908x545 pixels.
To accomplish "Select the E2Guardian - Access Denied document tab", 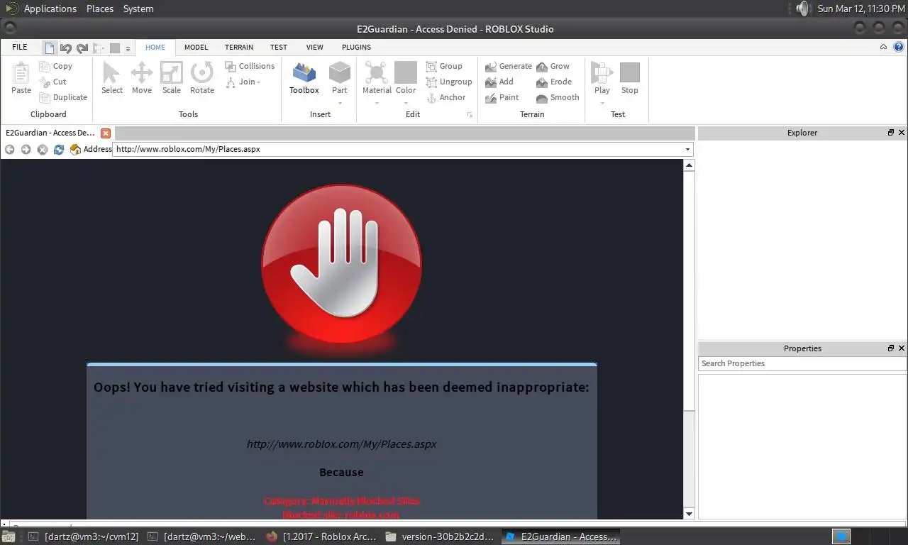I will coord(50,133).
